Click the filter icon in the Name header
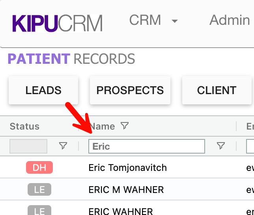The width and height of the screenshot is (254, 215). pos(125,126)
